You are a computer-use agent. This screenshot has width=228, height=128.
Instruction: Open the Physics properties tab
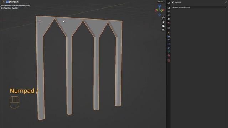[169, 44]
